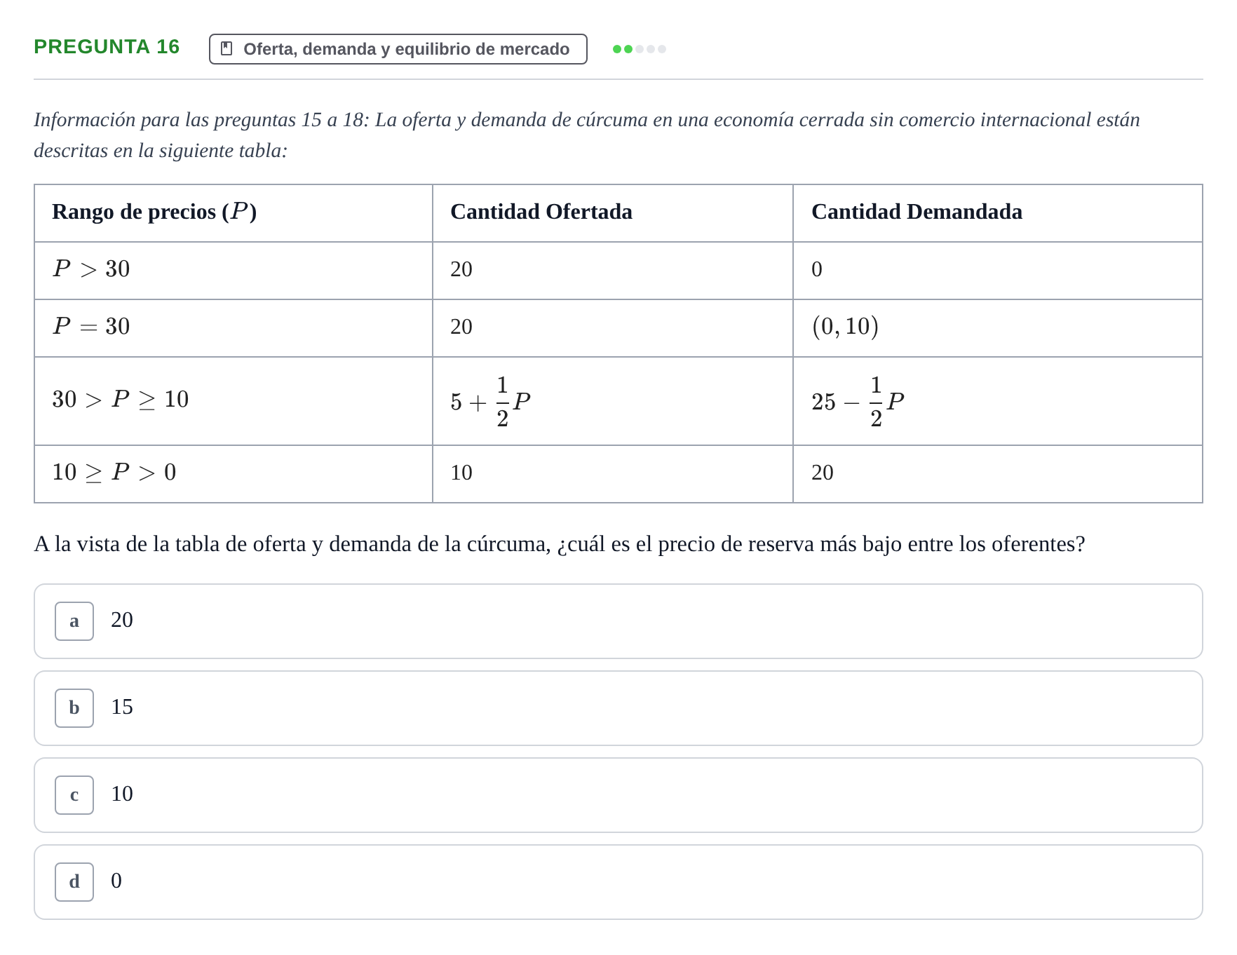This screenshot has width=1237, height=955.
Task: Open the Oferta, demanda y equilibrio de mercado tag
Action: click(x=398, y=49)
